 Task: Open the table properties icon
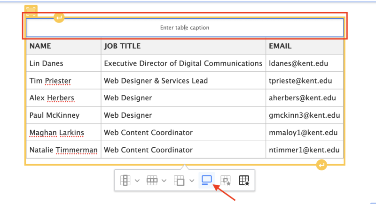(x=244, y=180)
